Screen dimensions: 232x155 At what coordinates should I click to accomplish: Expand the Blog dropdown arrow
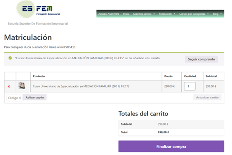point(221,14)
